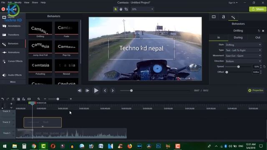
Task: Open text properties 'a' tab icon
Action: tap(224, 17)
